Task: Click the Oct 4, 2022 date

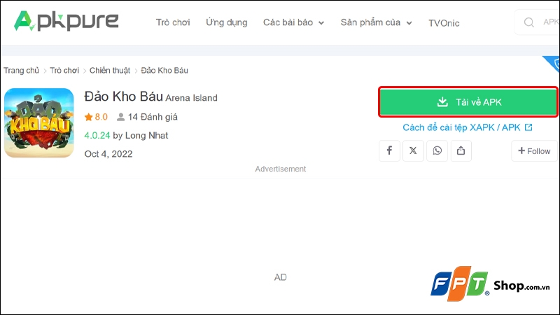Action: 108,154
